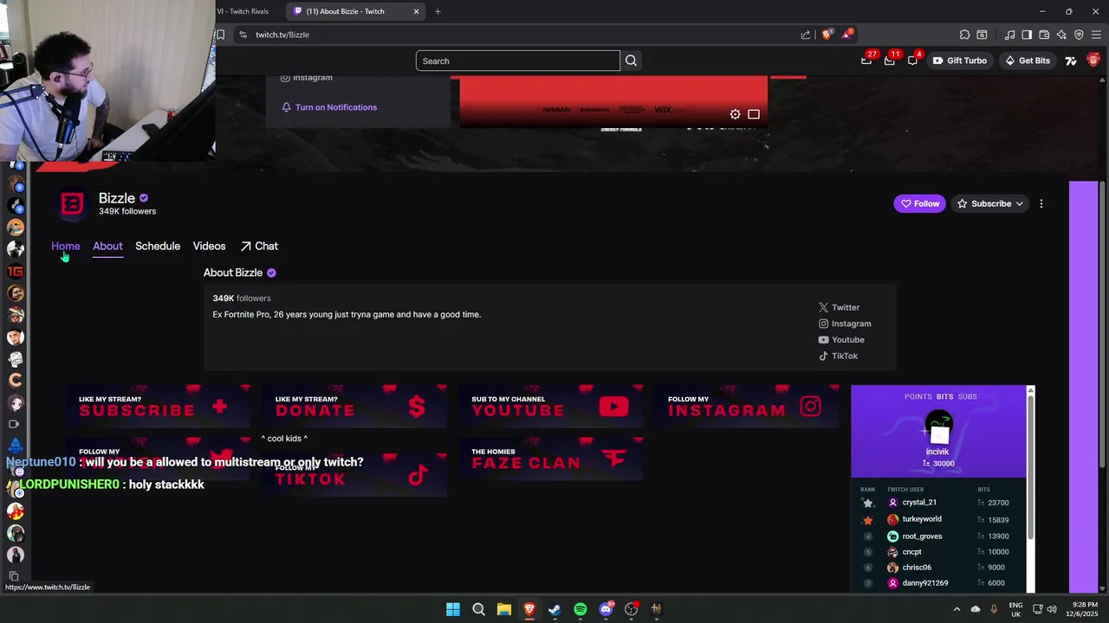Open Bizzle's Twitter link

click(x=839, y=307)
